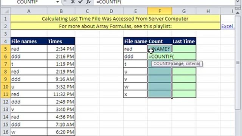242x136 pixels.
Task: Select the 3:40 PM time cell
Action: point(61,109)
